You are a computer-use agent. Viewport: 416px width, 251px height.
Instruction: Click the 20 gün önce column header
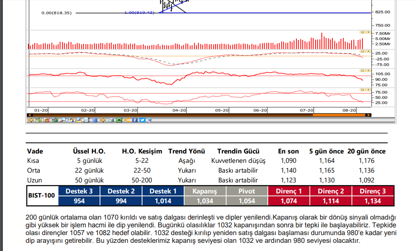click(366, 151)
